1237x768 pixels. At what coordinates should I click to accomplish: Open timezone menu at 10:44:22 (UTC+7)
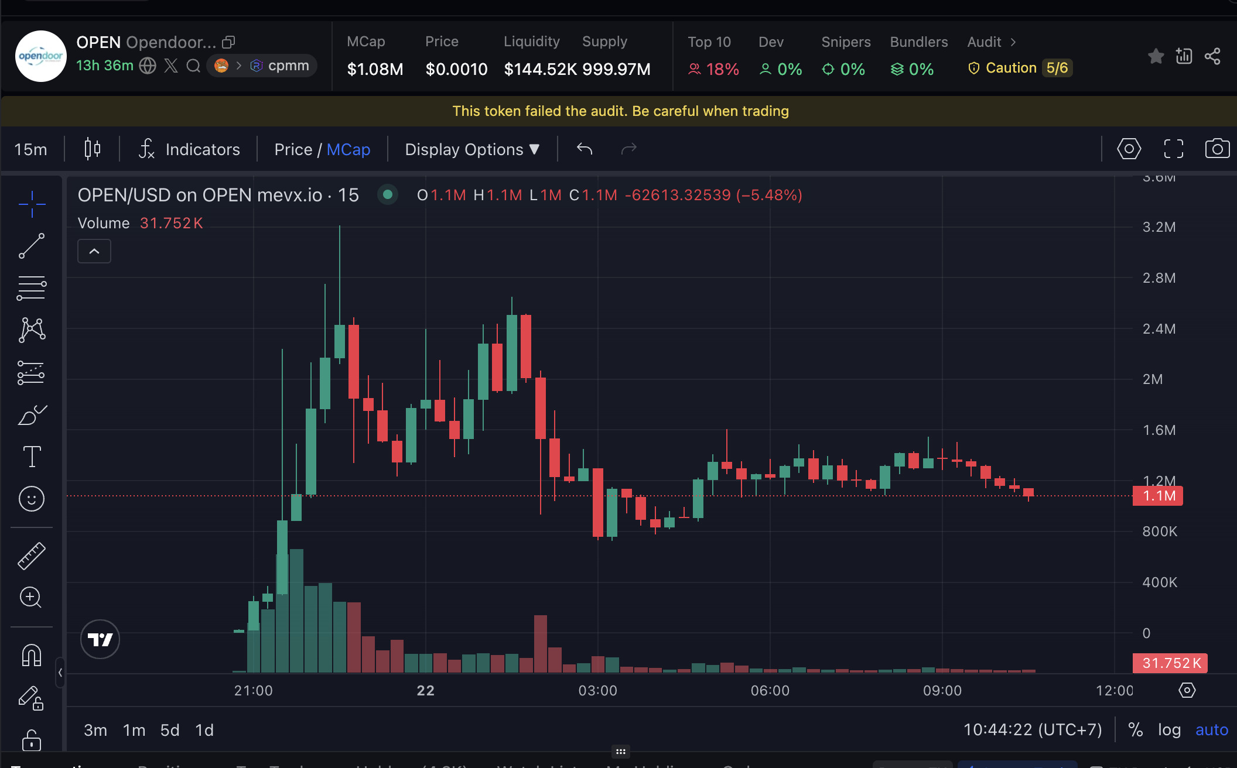click(x=1033, y=730)
